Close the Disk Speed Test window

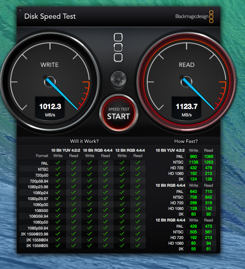[20, 10]
